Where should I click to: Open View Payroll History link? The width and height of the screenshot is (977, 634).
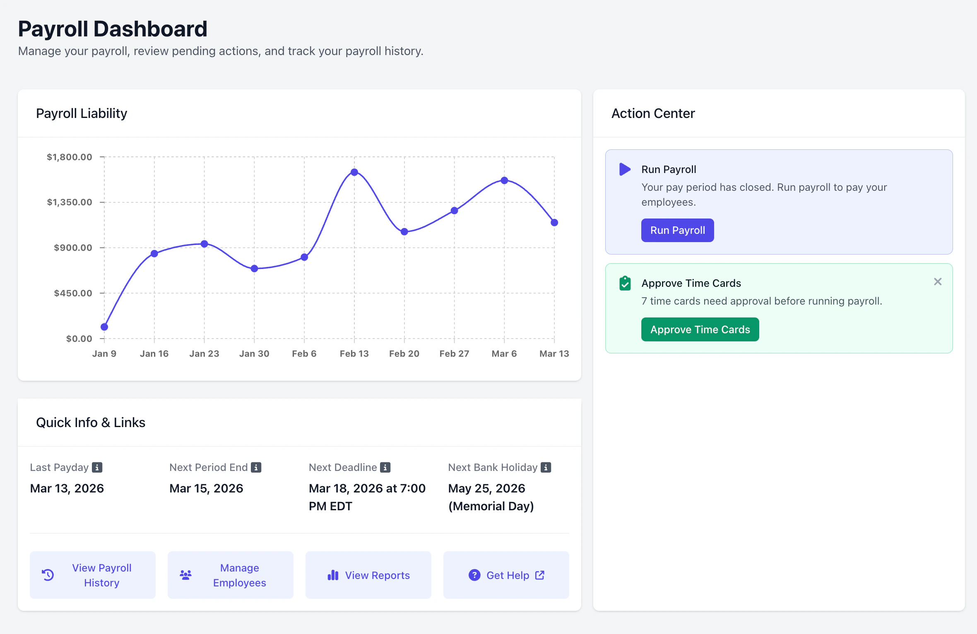101,575
